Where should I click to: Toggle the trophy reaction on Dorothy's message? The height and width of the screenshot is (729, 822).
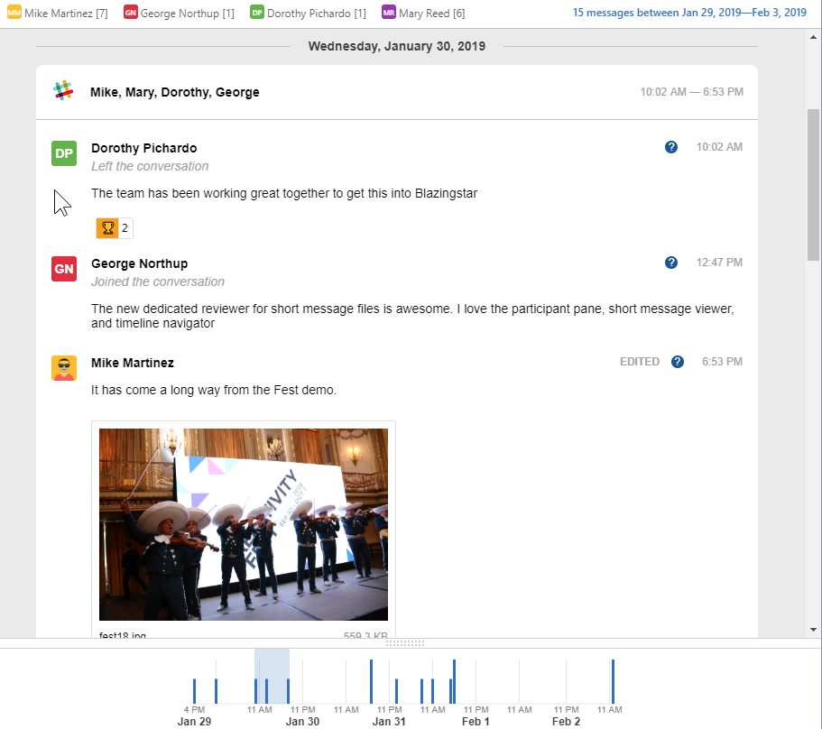click(x=113, y=227)
